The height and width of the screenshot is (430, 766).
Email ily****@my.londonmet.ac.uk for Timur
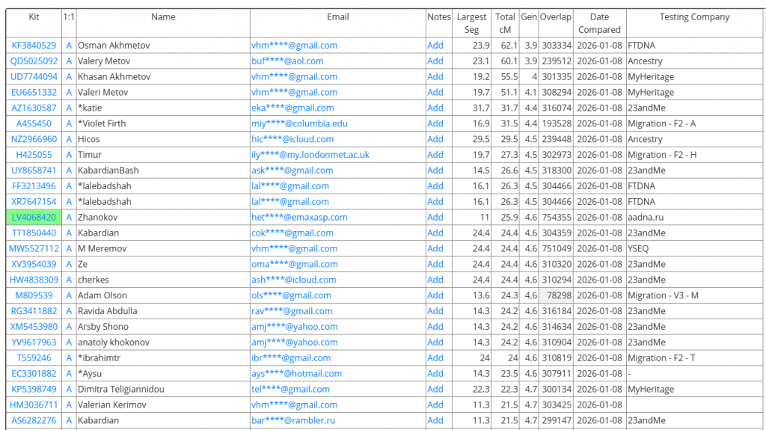click(310, 155)
